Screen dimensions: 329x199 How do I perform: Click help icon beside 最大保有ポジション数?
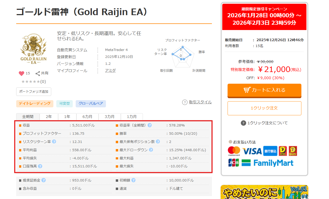[x=158, y=142]
